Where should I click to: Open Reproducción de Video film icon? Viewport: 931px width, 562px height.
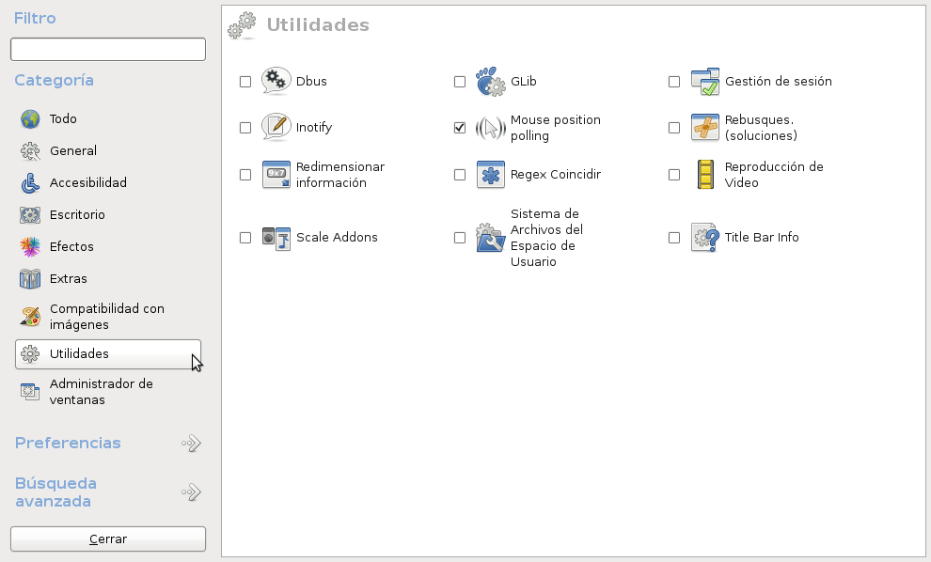[704, 175]
